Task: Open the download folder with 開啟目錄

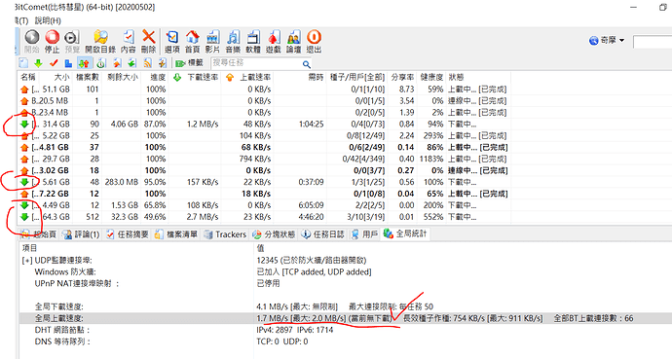Action: tap(100, 42)
